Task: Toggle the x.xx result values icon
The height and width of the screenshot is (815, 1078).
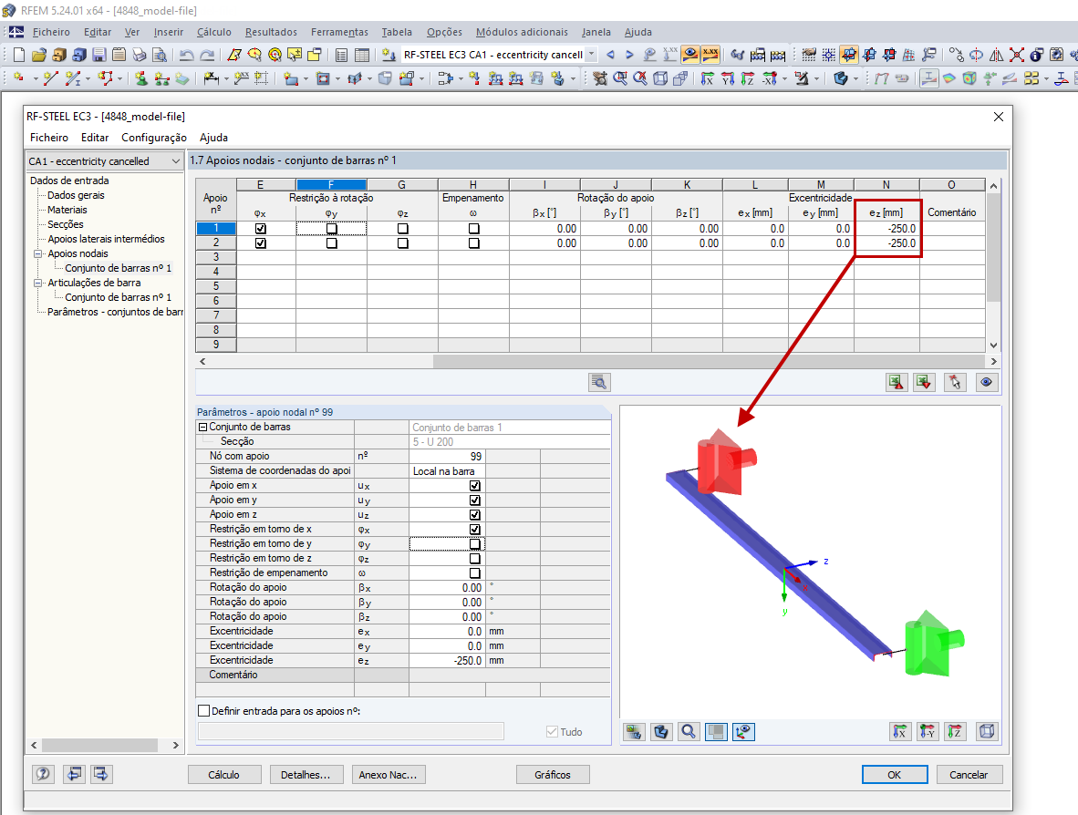Action: pyautogui.click(x=710, y=55)
